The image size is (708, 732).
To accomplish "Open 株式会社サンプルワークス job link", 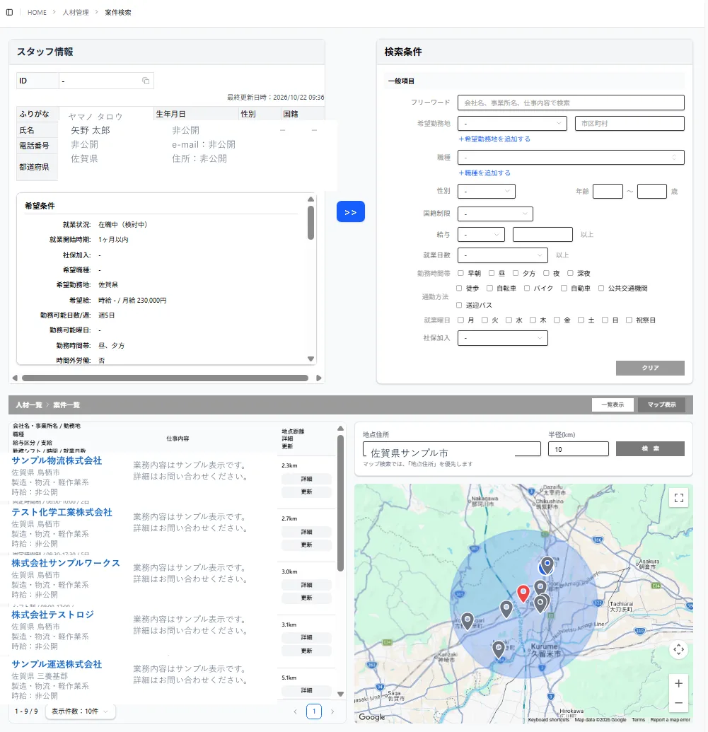I will click(66, 563).
